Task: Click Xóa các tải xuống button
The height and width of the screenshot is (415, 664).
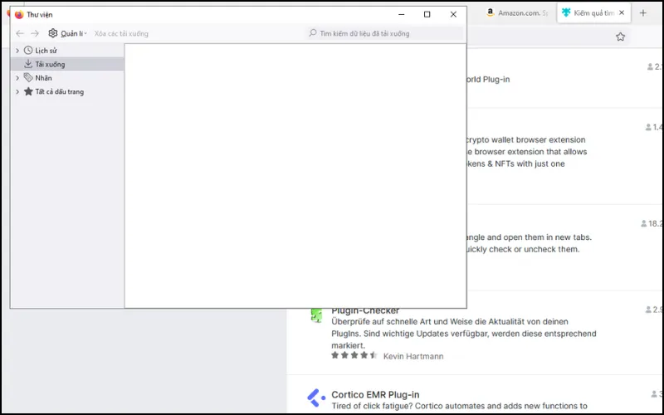Action: point(121,33)
